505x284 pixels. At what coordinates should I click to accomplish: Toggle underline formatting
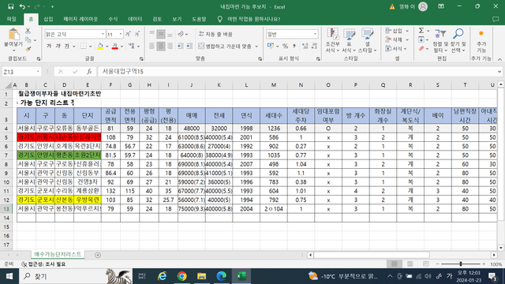tap(66, 47)
